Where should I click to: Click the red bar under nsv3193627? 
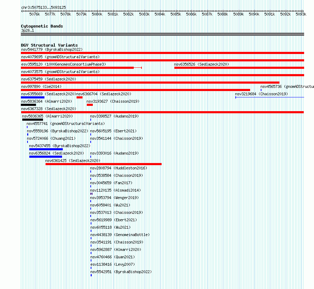tap(90, 105)
